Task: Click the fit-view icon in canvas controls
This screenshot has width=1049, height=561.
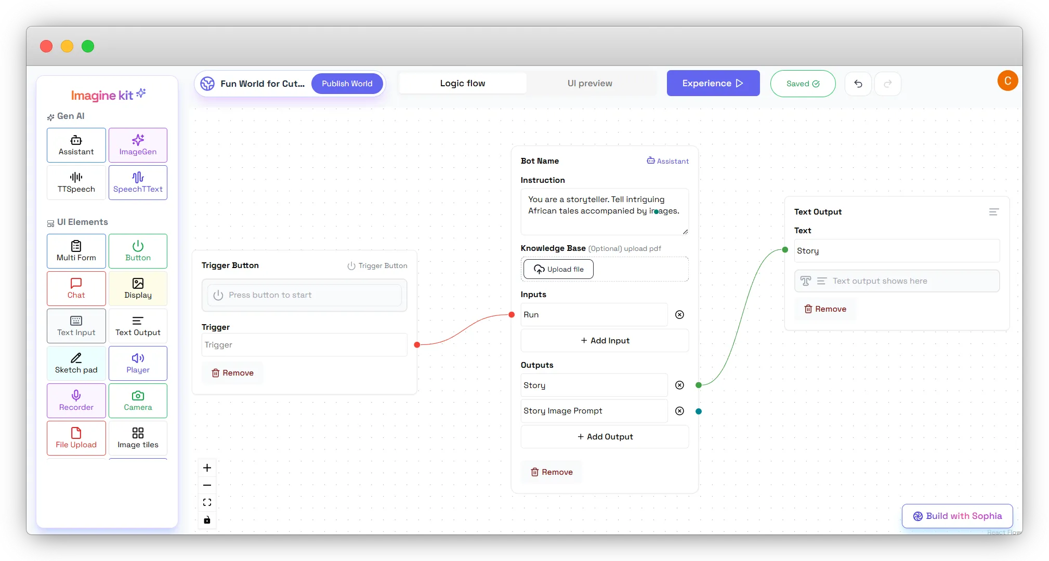Action: click(x=207, y=502)
